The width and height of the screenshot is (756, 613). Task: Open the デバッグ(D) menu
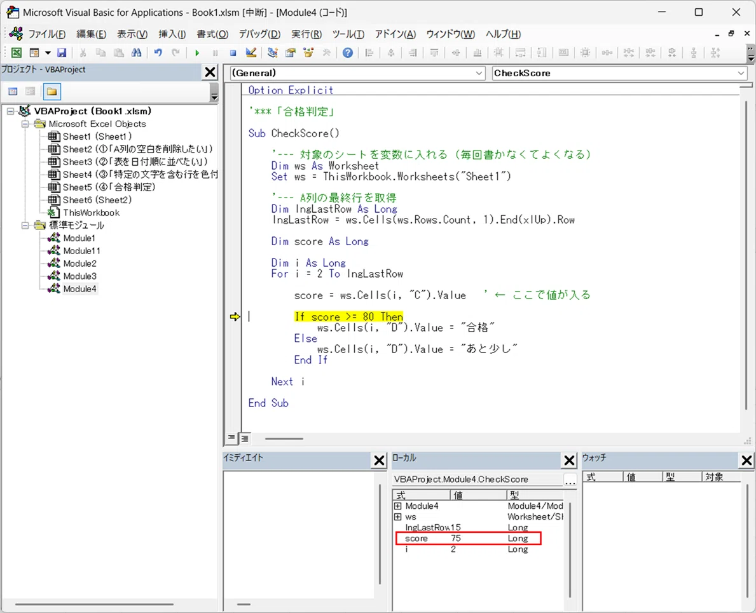pos(259,34)
